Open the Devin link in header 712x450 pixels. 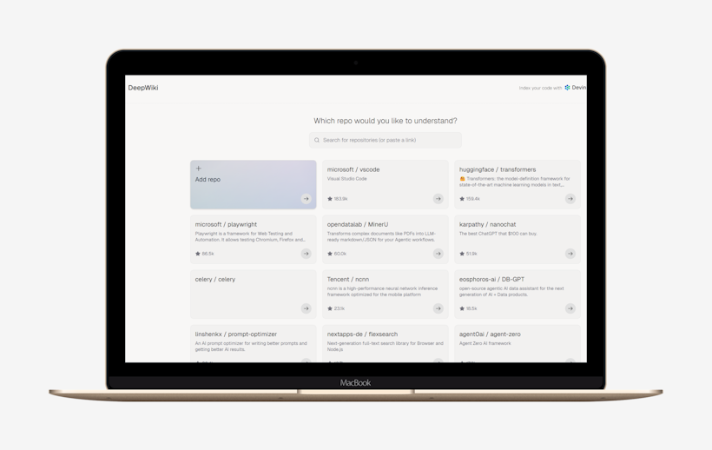(575, 88)
